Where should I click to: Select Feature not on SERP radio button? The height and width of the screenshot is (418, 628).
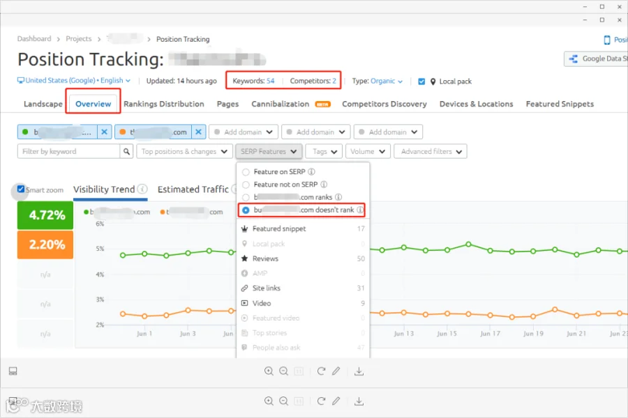pyautogui.click(x=246, y=185)
